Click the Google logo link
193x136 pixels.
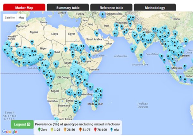pyautogui.click(x=10, y=131)
